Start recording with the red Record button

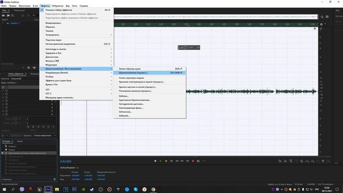tap(193, 161)
